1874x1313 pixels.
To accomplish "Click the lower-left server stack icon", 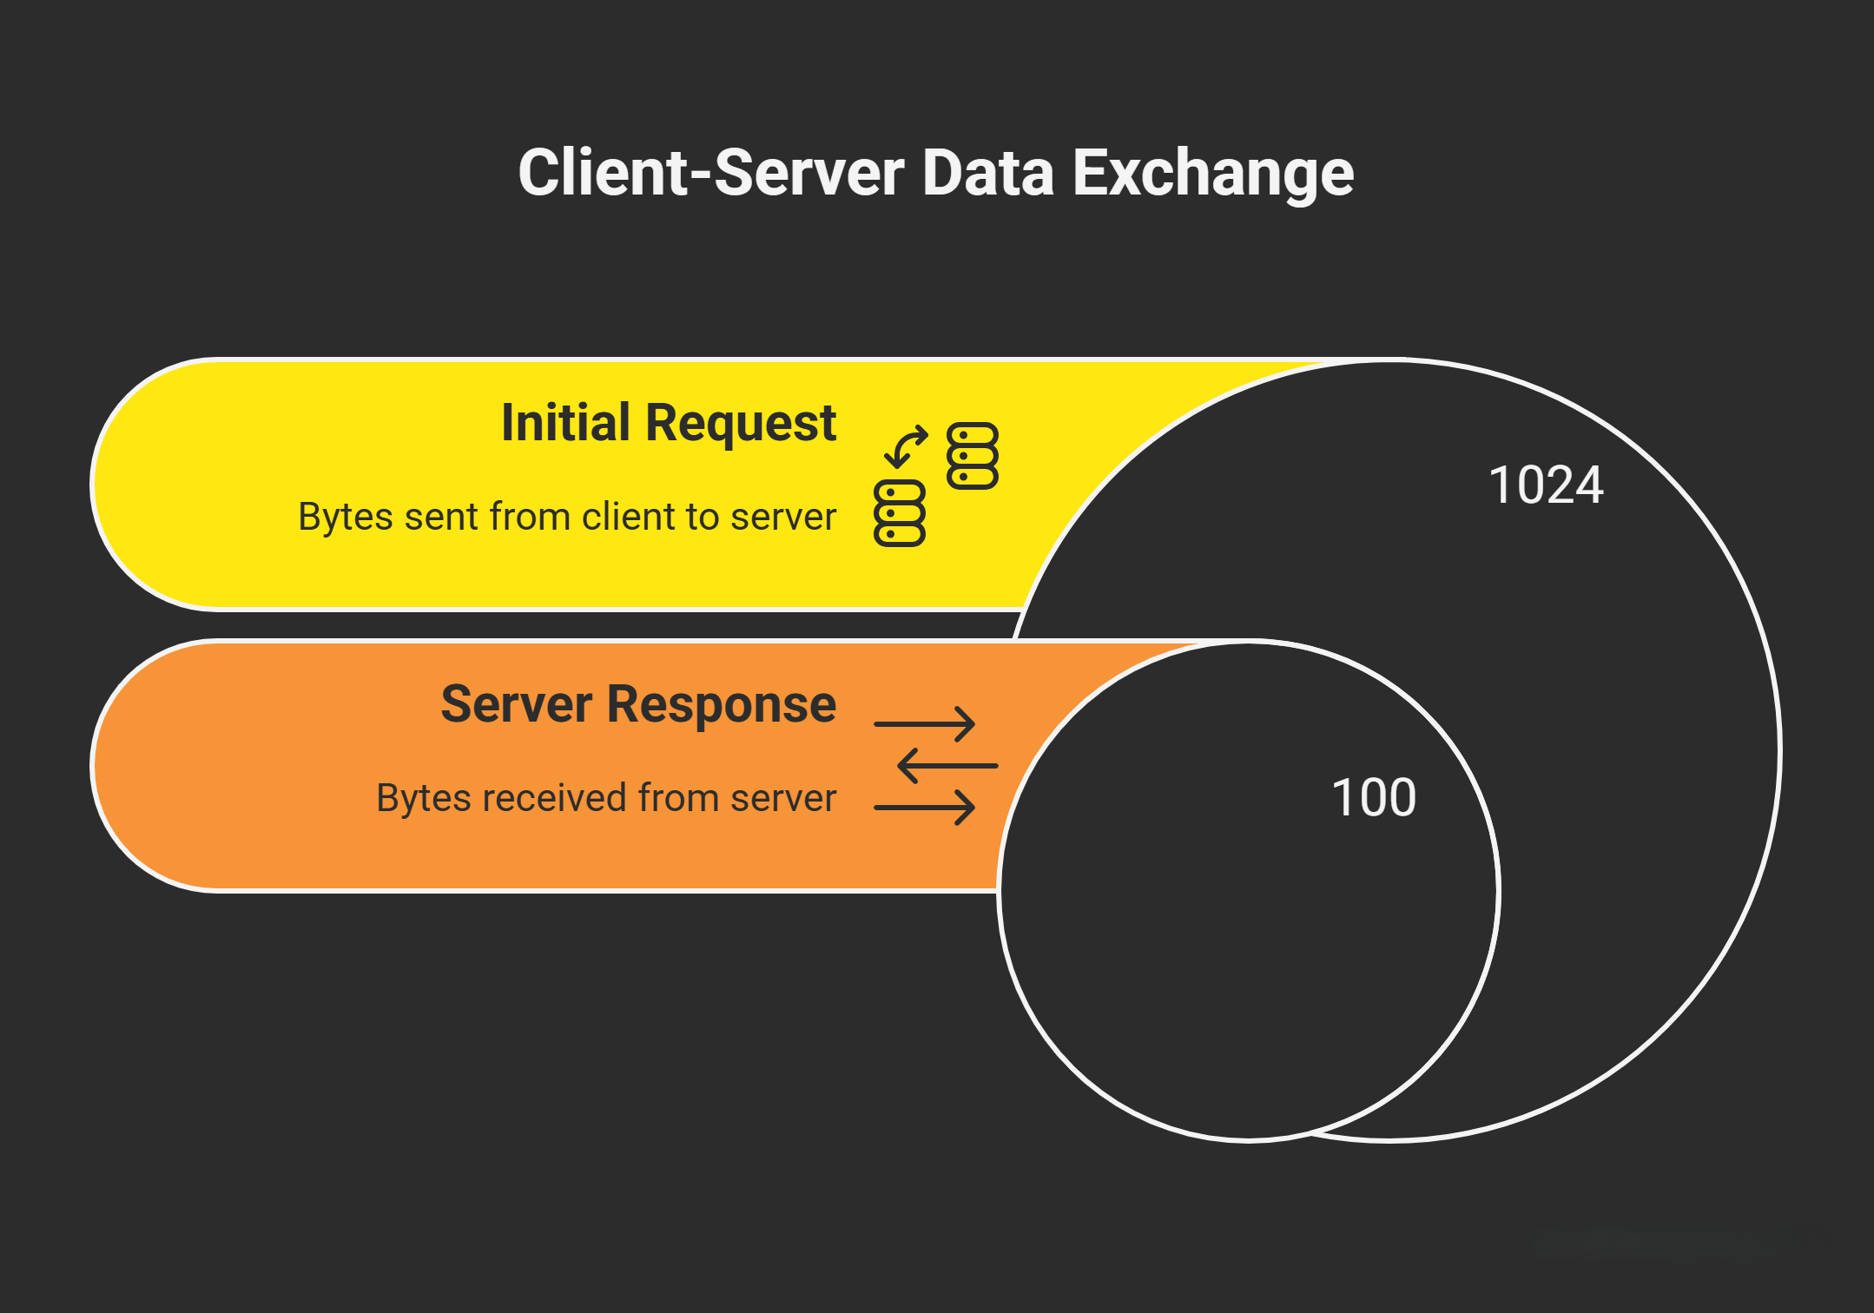I will tap(899, 513).
